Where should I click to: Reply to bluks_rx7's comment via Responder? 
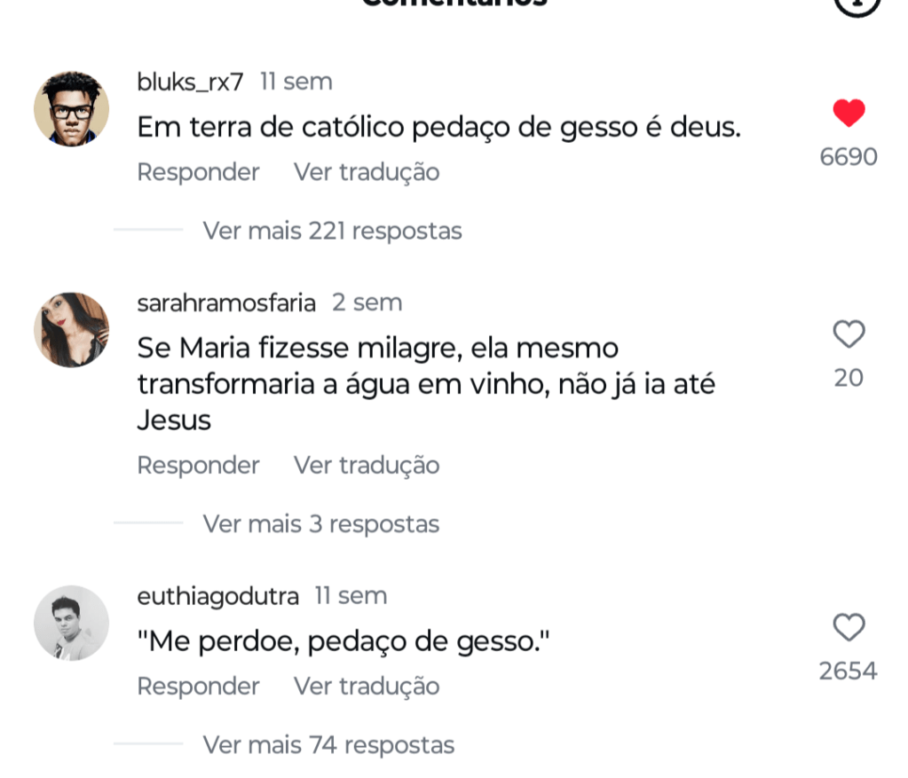(198, 172)
